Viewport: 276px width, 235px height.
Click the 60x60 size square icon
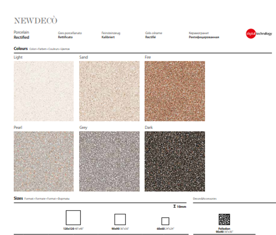(165, 221)
